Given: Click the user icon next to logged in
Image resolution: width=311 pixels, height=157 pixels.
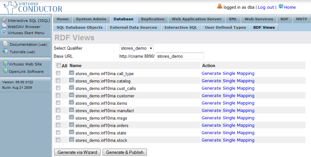Looking at the screenshot, I should (x=220, y=6).
